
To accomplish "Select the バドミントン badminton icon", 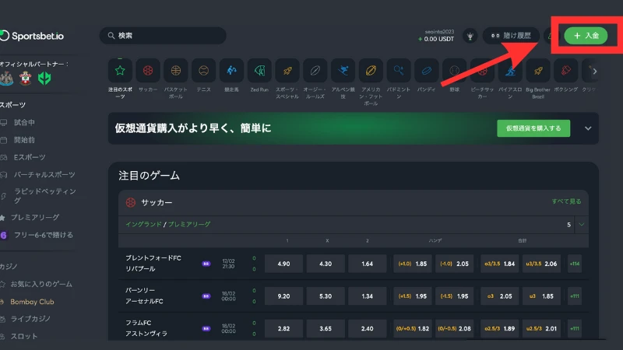I will (x=399, y=71).
